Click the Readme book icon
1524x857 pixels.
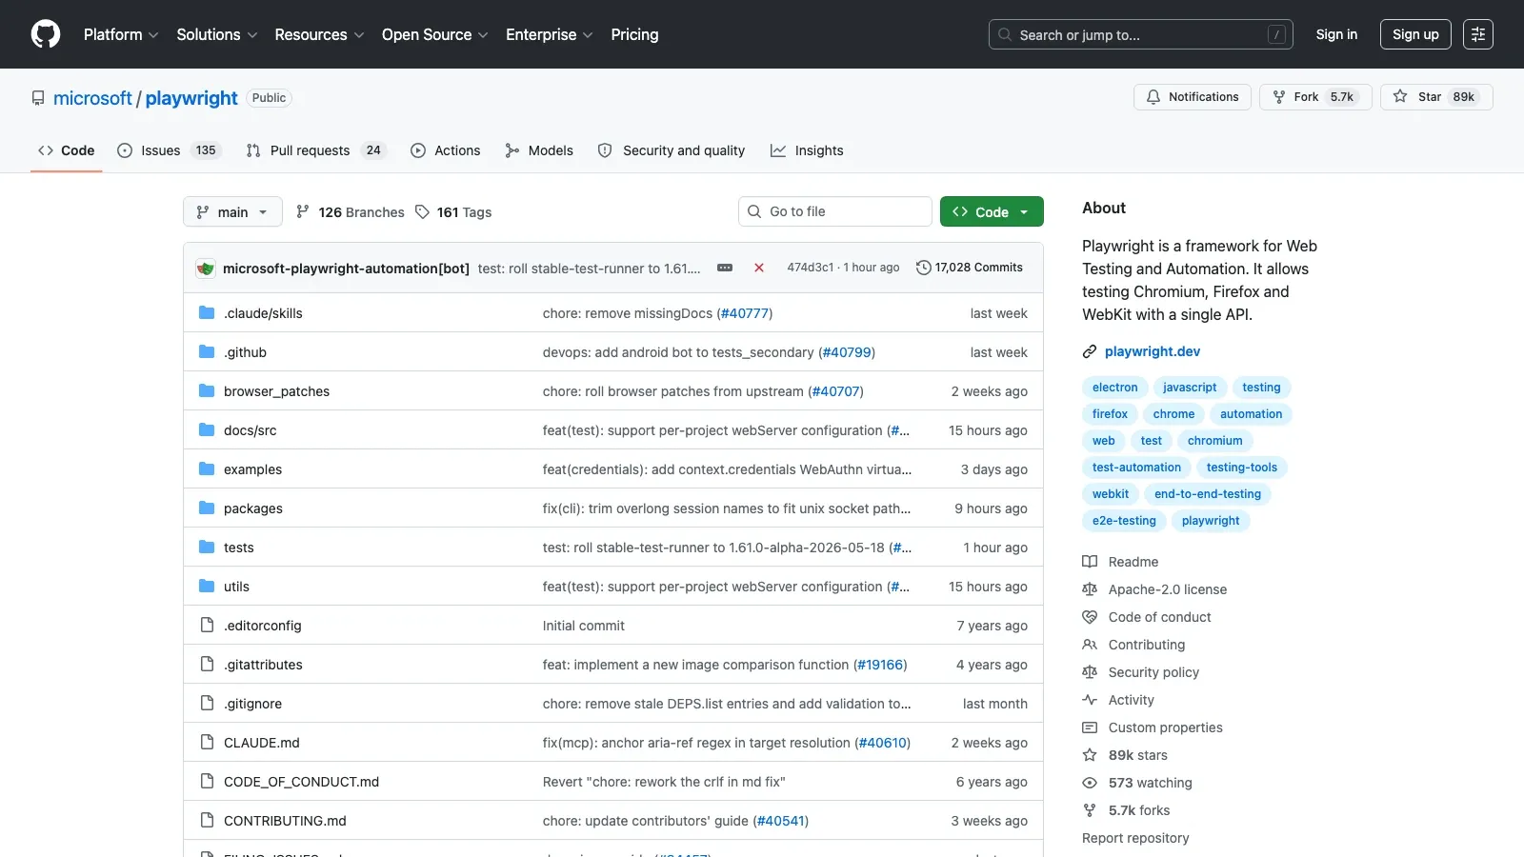coord(1090,562)
